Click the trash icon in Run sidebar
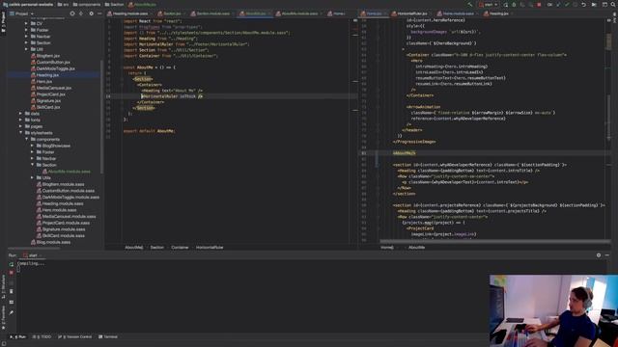This screenshot has width=618, height=347. (11, 291)
